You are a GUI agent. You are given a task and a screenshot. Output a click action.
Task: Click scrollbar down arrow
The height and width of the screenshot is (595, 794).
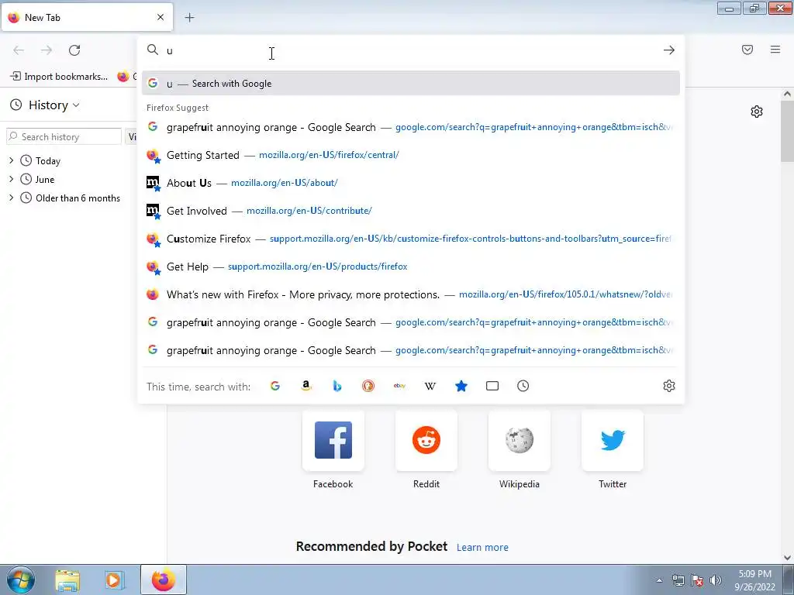point(787,558)
